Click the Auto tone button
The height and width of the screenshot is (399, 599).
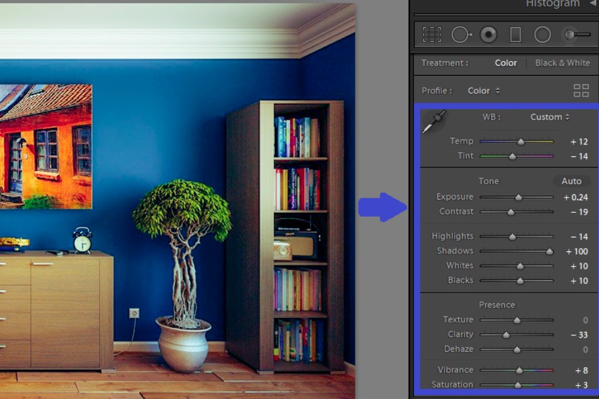pyautogui.click(x=571, y=181)
